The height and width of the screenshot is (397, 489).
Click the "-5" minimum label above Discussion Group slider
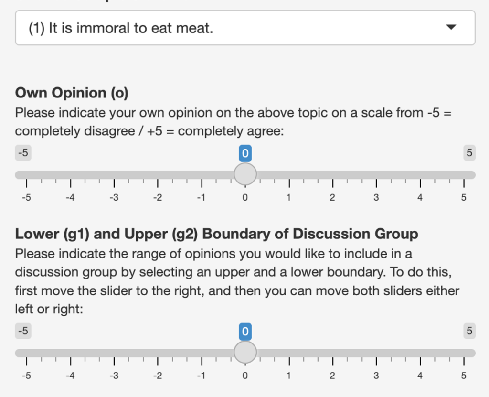click(x=23, y=331)
